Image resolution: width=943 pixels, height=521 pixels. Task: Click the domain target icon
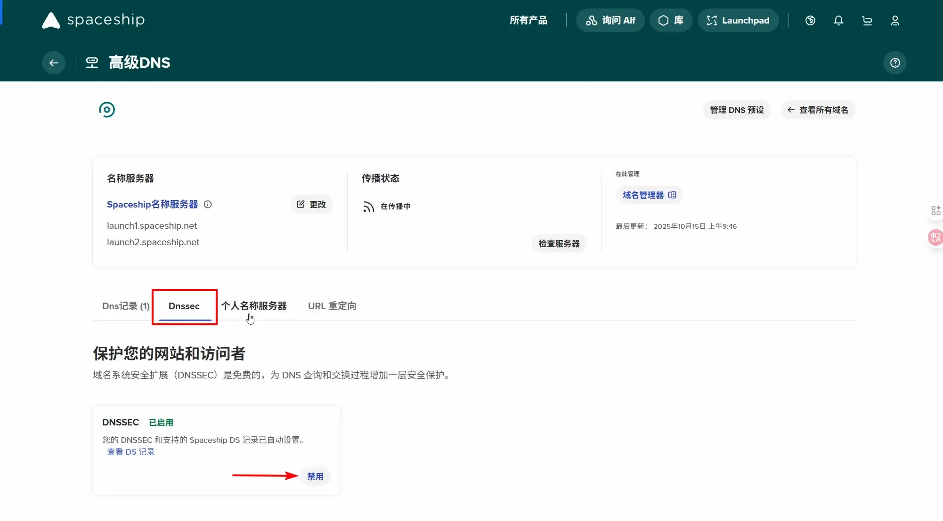tap(107, 110)
